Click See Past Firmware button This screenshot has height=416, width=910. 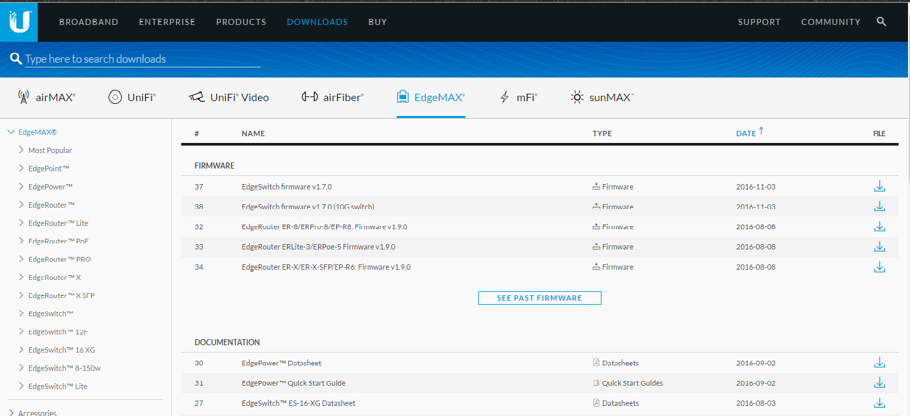[x=540, y=298]
